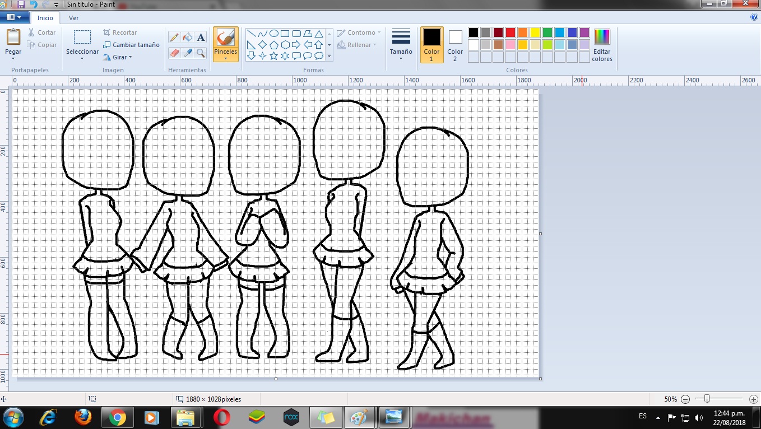Switch to the Ver tab
The width and height of the screenshot is (761, 429).
click(74, 18)
